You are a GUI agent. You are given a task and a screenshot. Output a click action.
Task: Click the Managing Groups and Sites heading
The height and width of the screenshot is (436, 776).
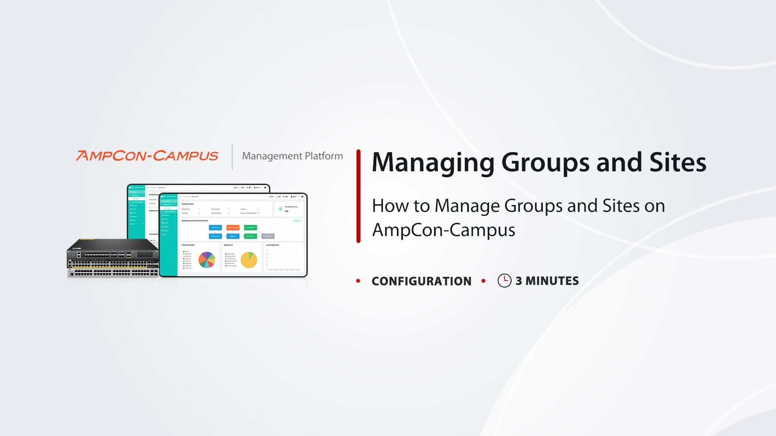(x=539, y=162)
